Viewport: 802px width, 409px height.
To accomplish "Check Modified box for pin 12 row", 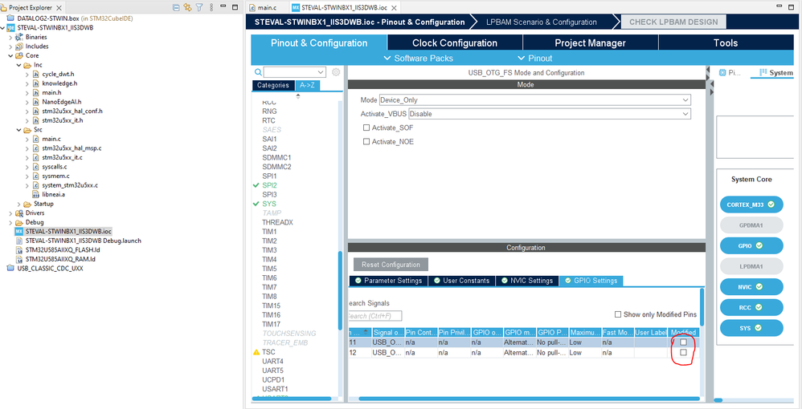I will click(683, 352).
